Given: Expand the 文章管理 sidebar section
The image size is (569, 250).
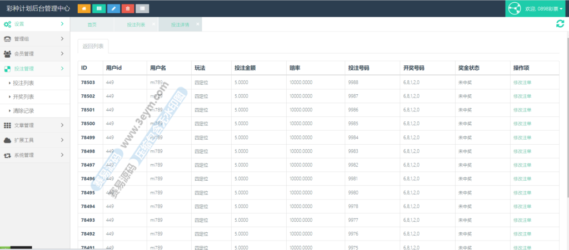Looking at the screenshot, I should [x=34, y=125].
